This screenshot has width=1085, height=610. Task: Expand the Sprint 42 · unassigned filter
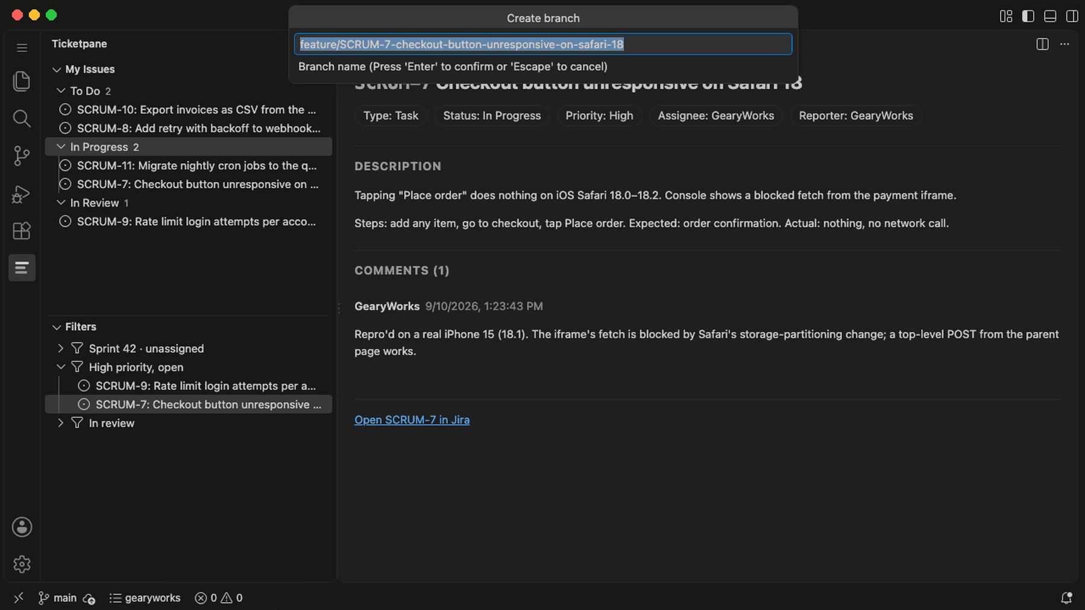[61, 348]
